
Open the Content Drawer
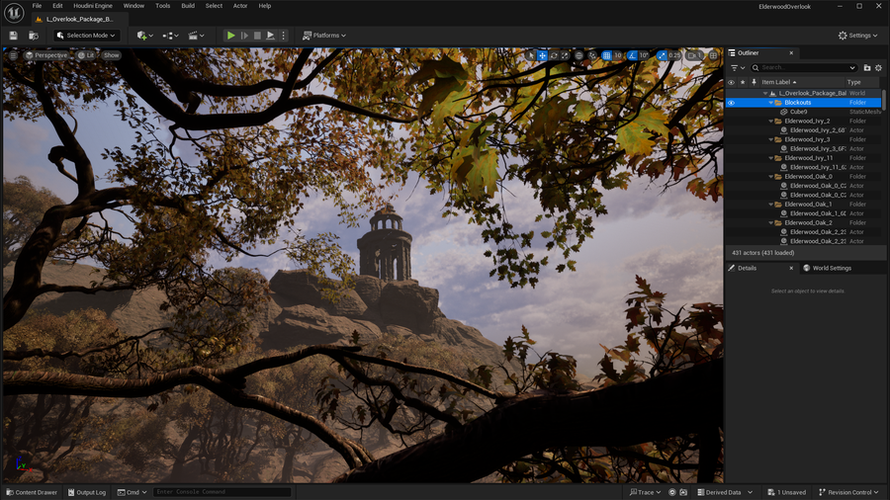[32, 492]
